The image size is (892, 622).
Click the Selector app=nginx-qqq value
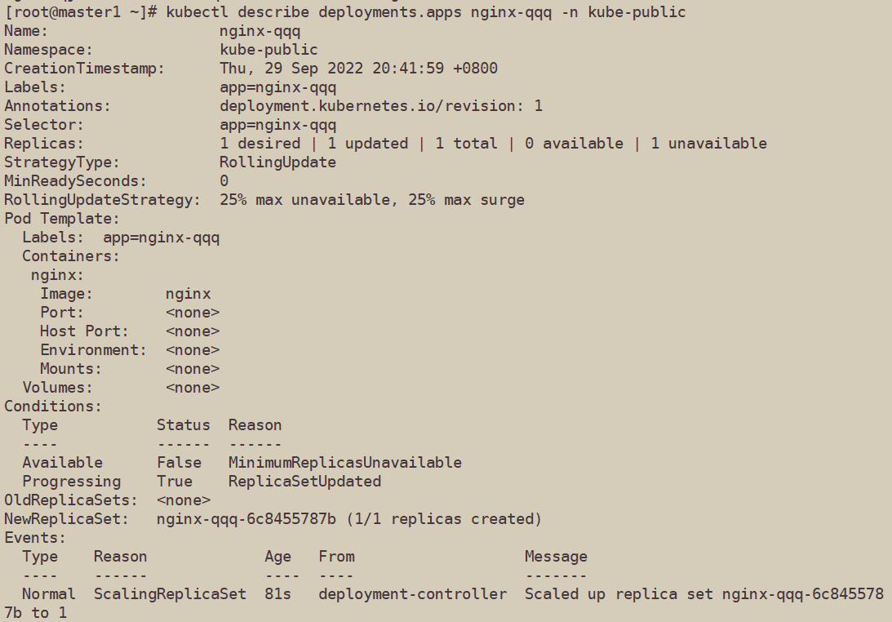[277, 125]
